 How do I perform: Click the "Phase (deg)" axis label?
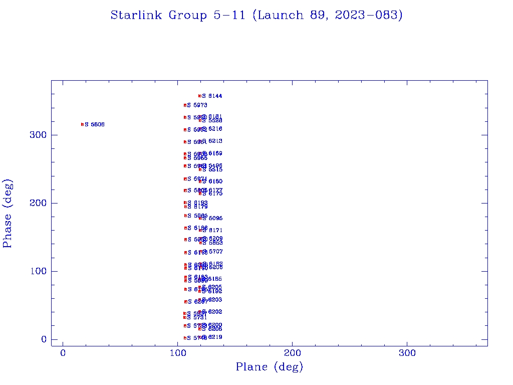tap(8, 214)
